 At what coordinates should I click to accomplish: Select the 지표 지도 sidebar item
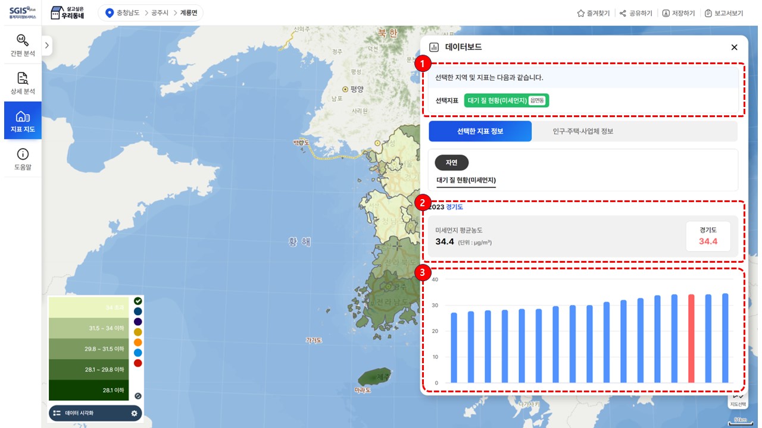click(x=23, y=121)
